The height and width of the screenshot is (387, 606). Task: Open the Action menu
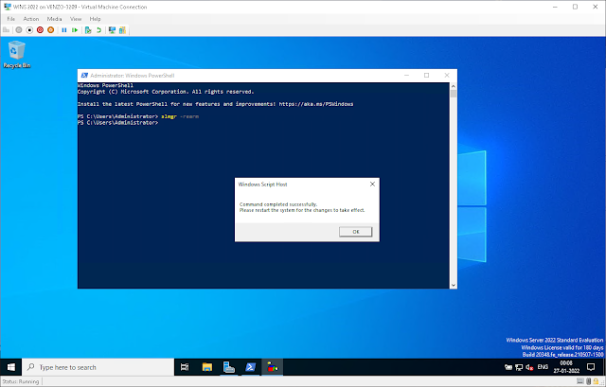[31, 19]
